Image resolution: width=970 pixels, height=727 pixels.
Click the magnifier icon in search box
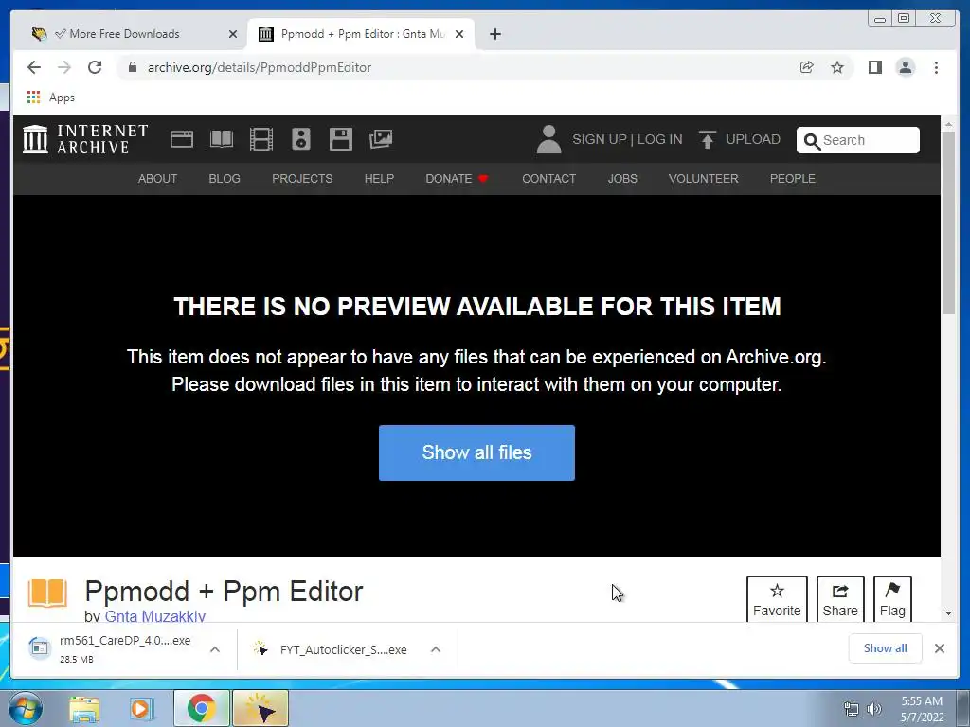pyautogui.click(x=812, y=141)
